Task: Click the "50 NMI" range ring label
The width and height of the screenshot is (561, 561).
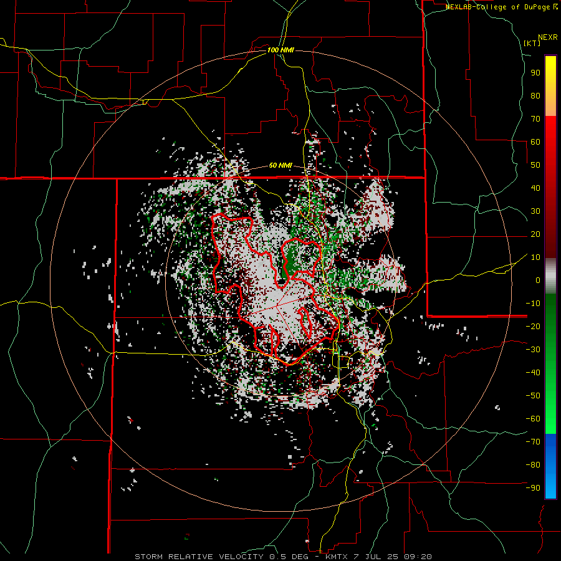Action: (x=280, y=165)
